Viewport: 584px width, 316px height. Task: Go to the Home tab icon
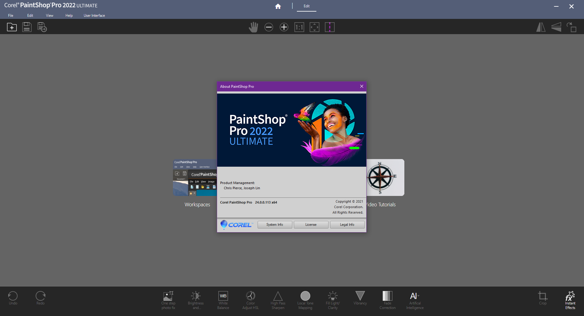coord(278,6)
